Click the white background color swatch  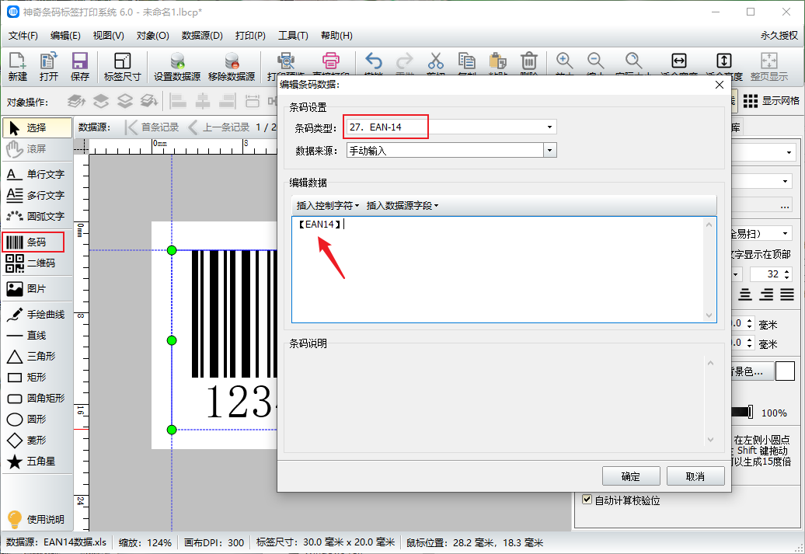click(x=785, y=371)
